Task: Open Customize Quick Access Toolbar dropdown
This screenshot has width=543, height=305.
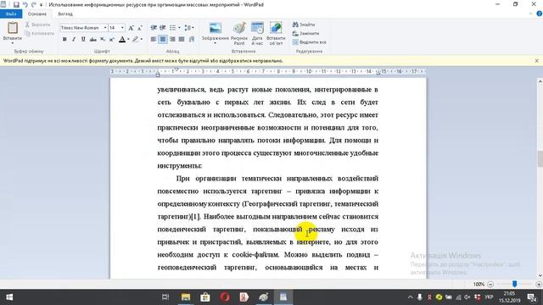Action: tap(42, 5)
